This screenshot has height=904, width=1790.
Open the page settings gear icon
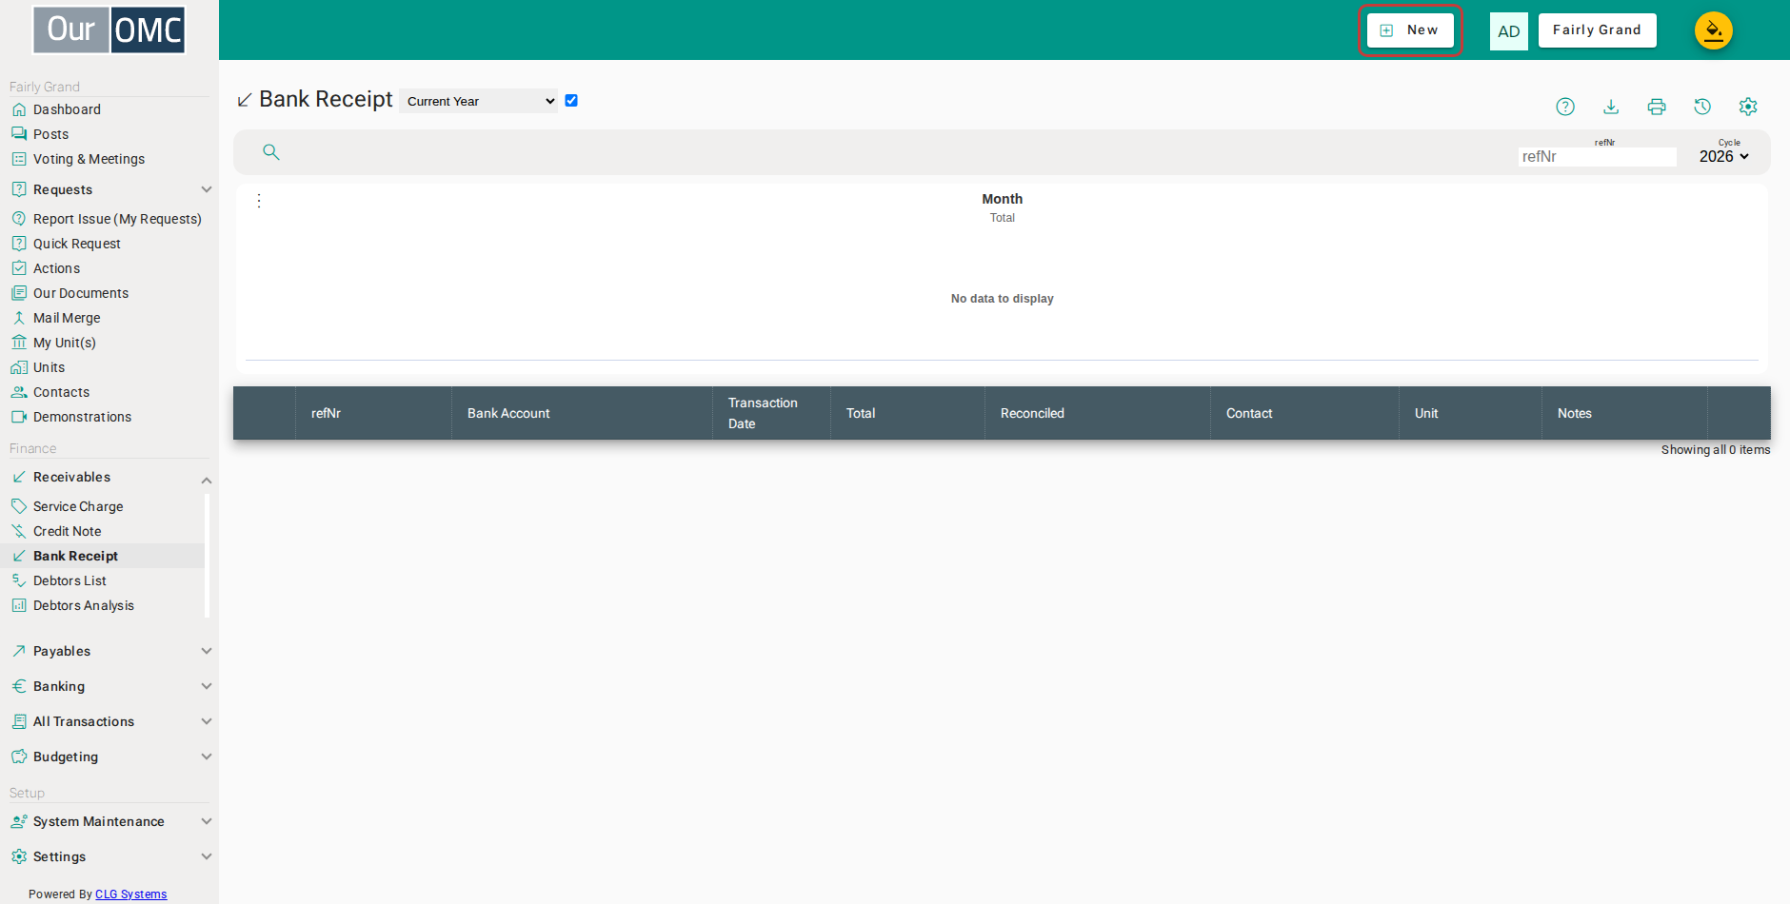pyautogui.click(x=1748, y=107)
